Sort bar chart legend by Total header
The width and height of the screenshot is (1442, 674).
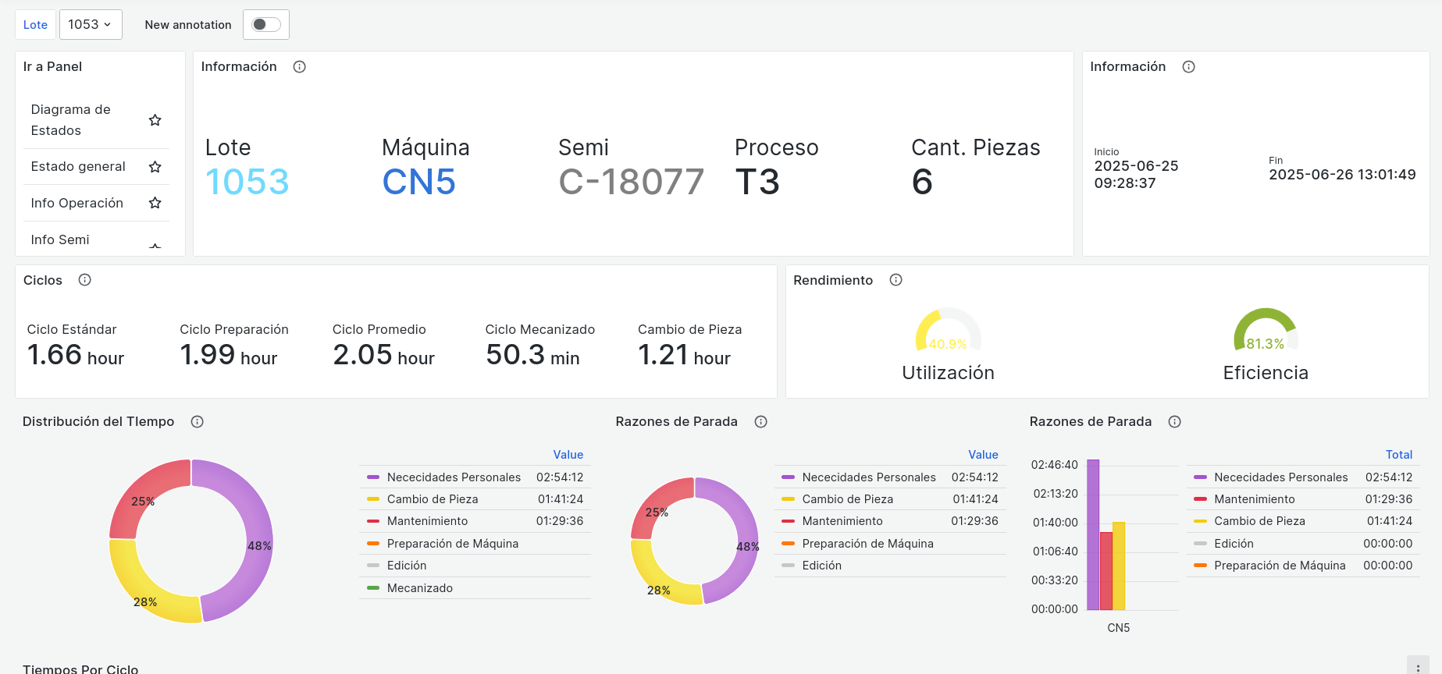(1398, 455)
